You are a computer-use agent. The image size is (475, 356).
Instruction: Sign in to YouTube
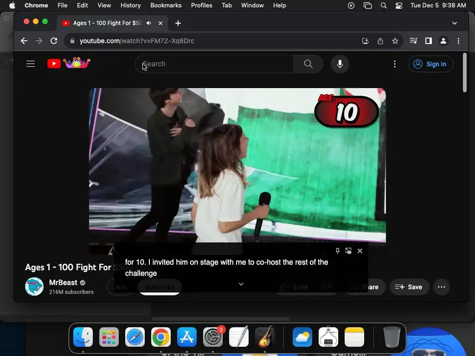[x=430, y=64]
